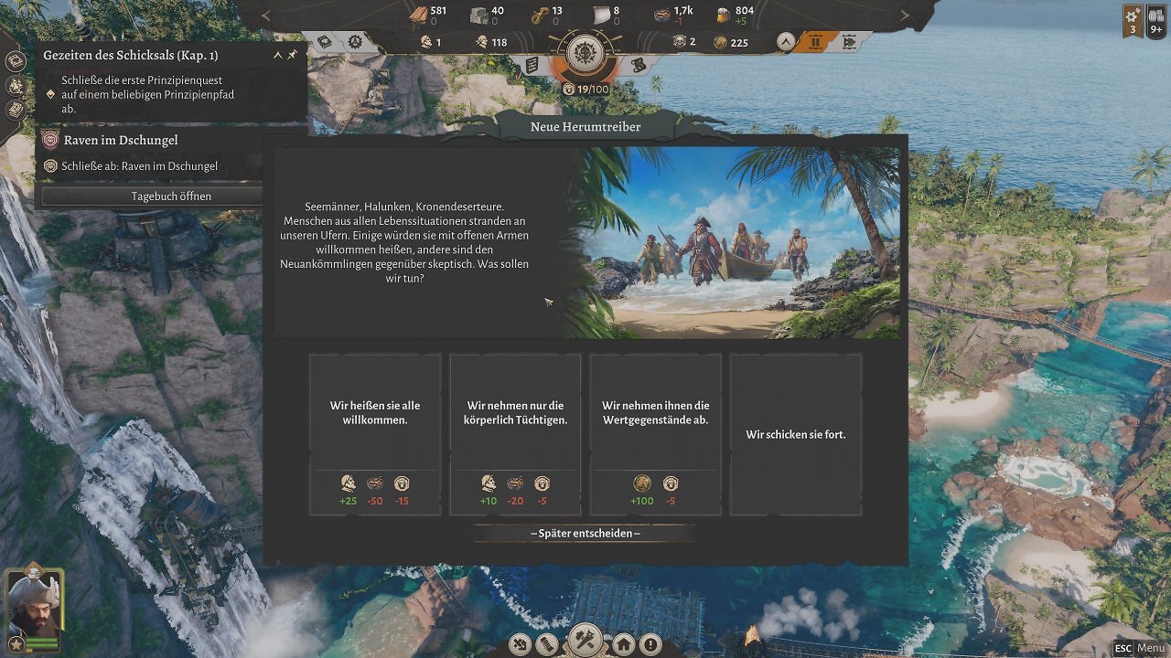This screenshot has height=658, width=1171.
Task: Pause the game
Action: coord(816,42)
